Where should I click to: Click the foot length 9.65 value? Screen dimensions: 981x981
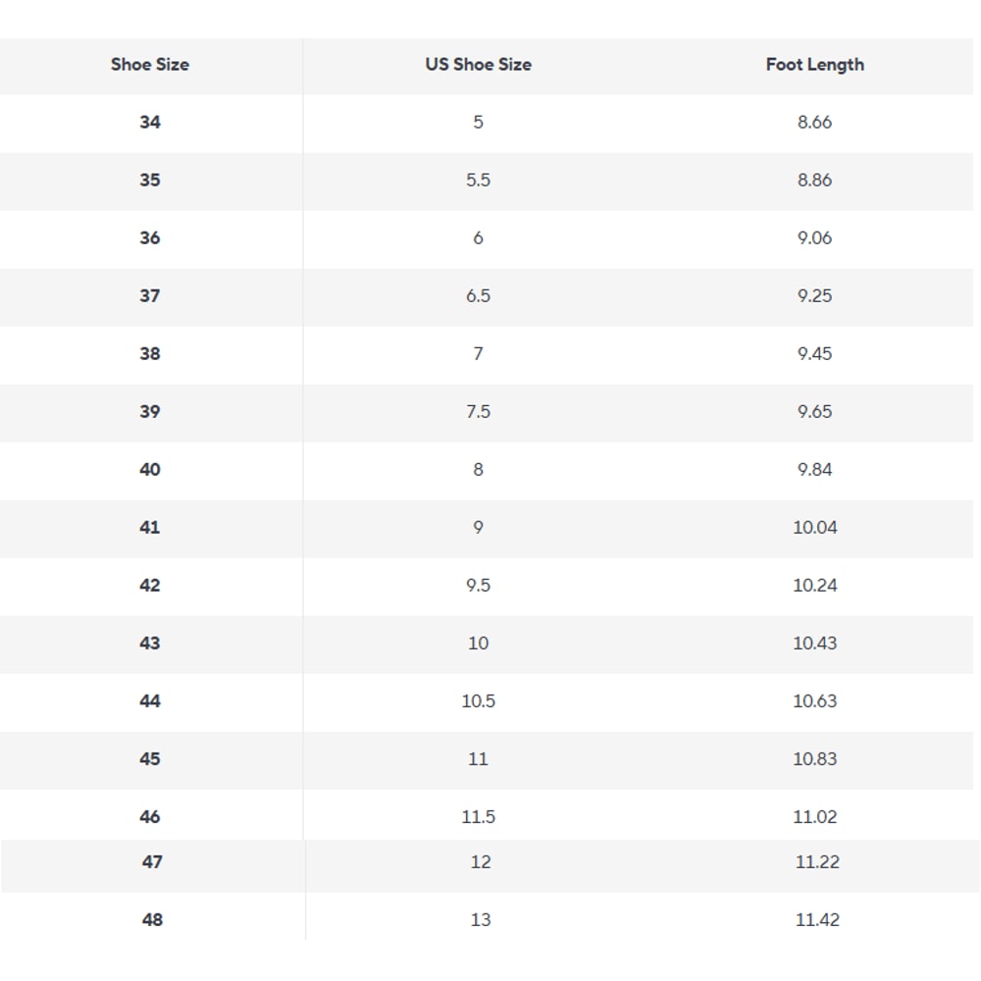(x=814, y=411)
